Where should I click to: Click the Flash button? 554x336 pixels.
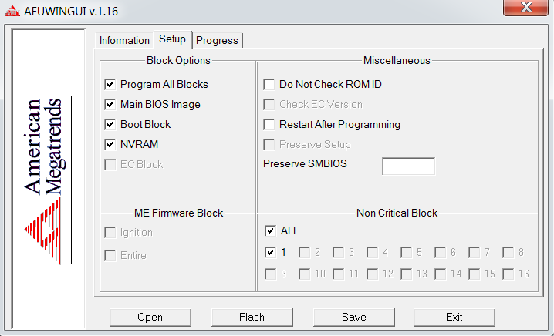pyautogui.click(x=252, y=317)
